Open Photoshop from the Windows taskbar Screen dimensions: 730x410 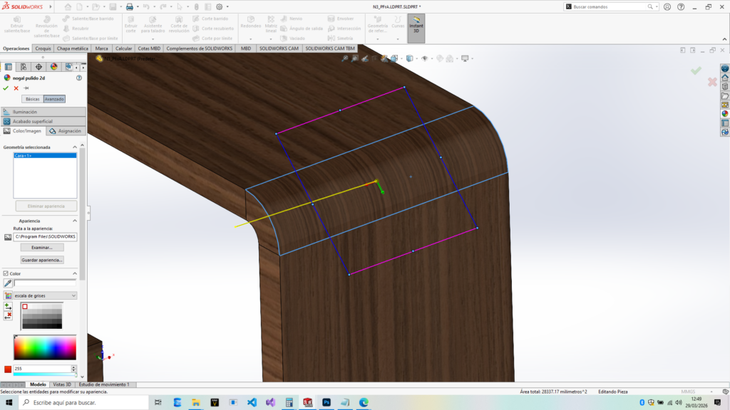pos(326,402)
